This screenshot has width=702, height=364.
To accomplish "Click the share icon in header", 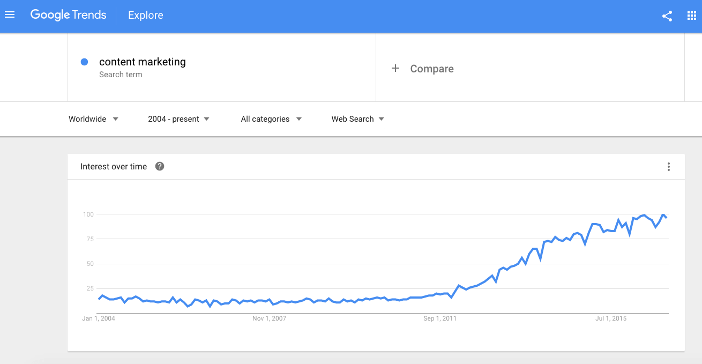I will (667, 16).
